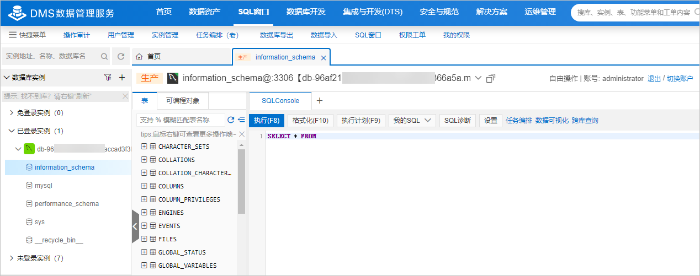
Task: Open the 我的SQL dropdown
Action: tap(412, 121)
